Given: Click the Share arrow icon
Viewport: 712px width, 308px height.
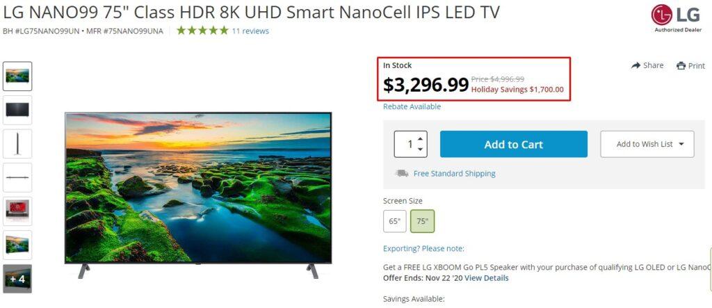Looking at the screenshot, I should pyautogui.click(x=636, y=65).
